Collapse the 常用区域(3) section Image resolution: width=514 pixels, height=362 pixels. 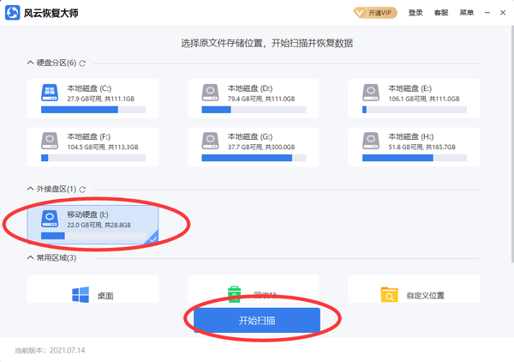point(30,258)
